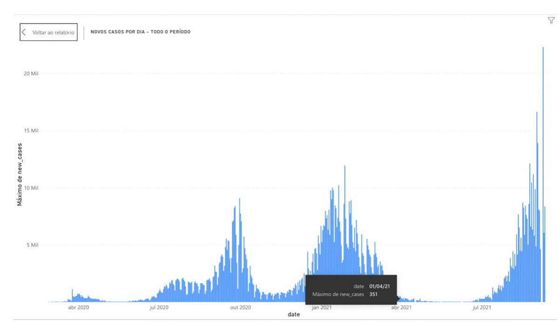
Task: Click the chart title 'NOVOS CASOS POR DIA – TODO O PERÍODO'
Action: (140, 32)
